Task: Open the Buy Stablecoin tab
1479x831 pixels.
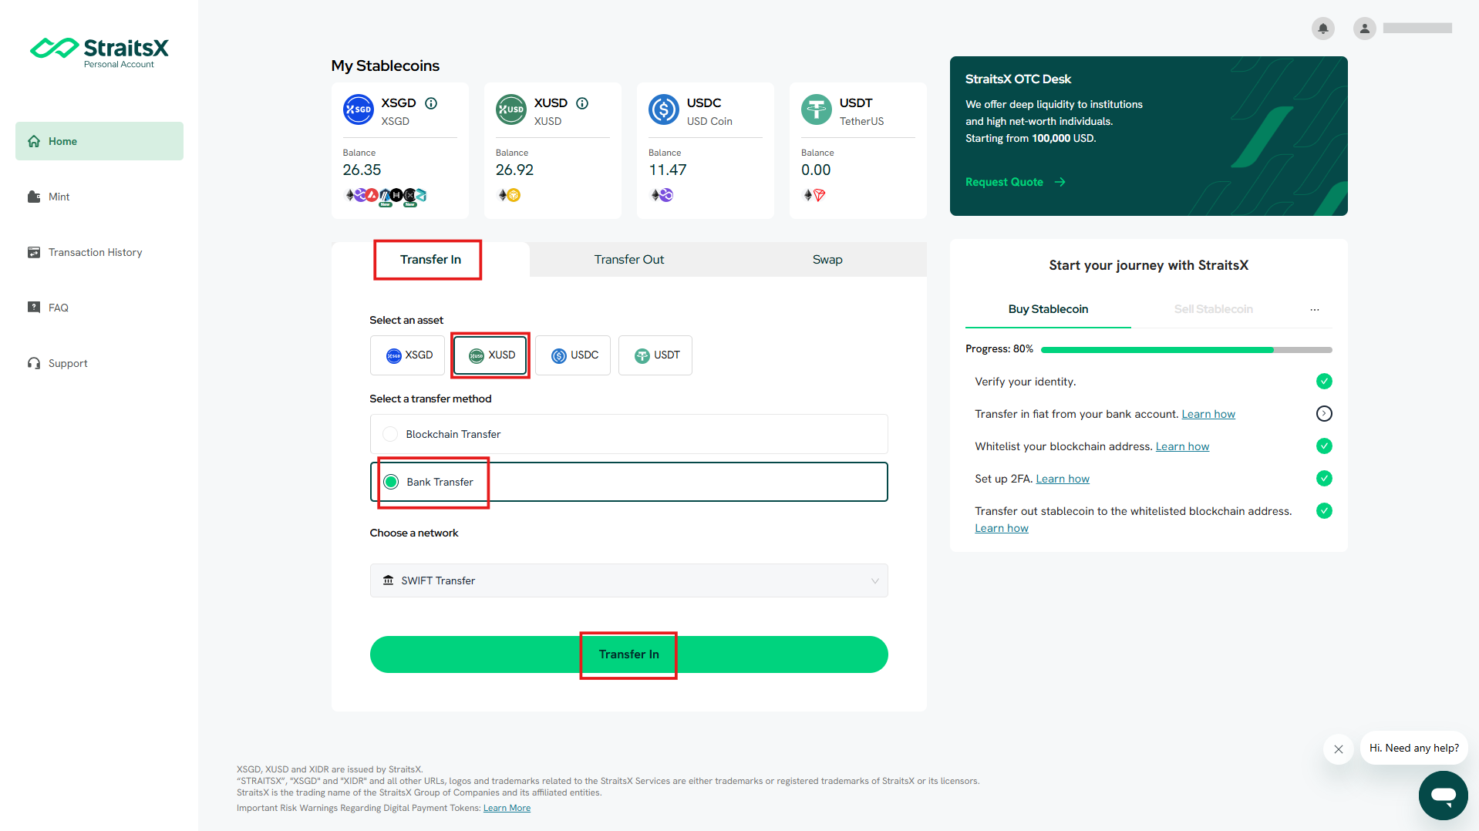Action: [x=1048, y=309]
